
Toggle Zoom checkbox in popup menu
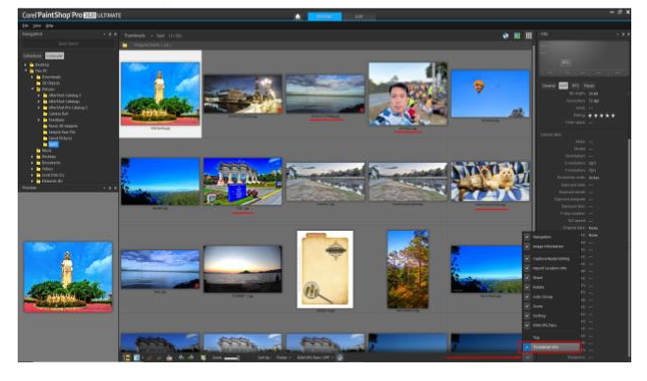point(527,306)
